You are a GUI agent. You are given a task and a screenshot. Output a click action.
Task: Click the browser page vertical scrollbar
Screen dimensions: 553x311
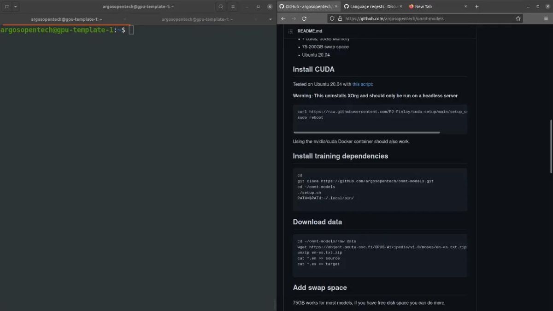(x=551, y=146)
